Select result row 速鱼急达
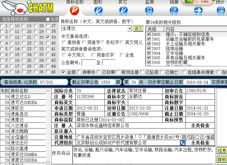The height and width of the screenshot is (165, 227). pyautogui.click(x=23, y=114)
